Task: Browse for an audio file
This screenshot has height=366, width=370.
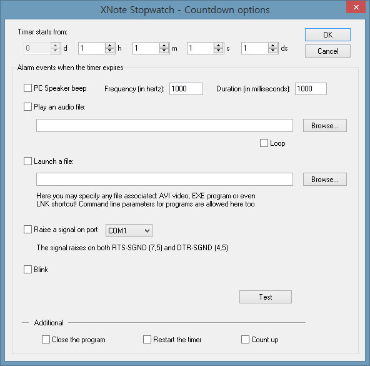Action: coord(325,126)
